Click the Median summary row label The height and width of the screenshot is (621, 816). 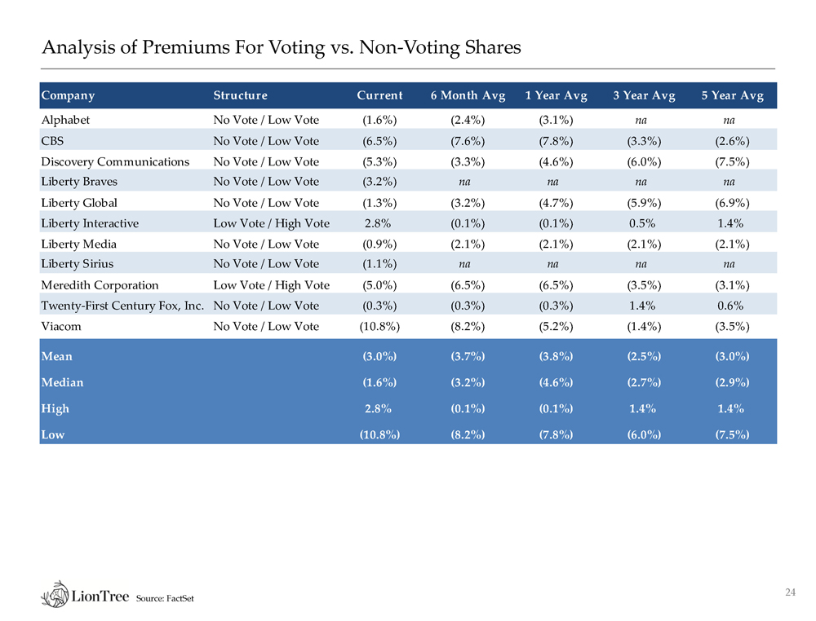click(62, 382)
